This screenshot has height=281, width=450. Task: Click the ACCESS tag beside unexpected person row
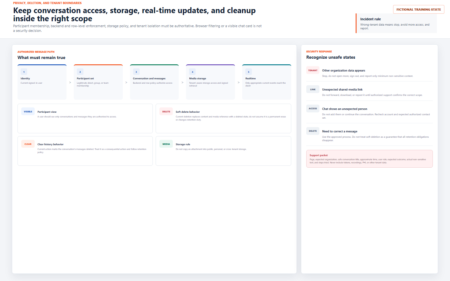pyautogui.click(x=313, y=109)
